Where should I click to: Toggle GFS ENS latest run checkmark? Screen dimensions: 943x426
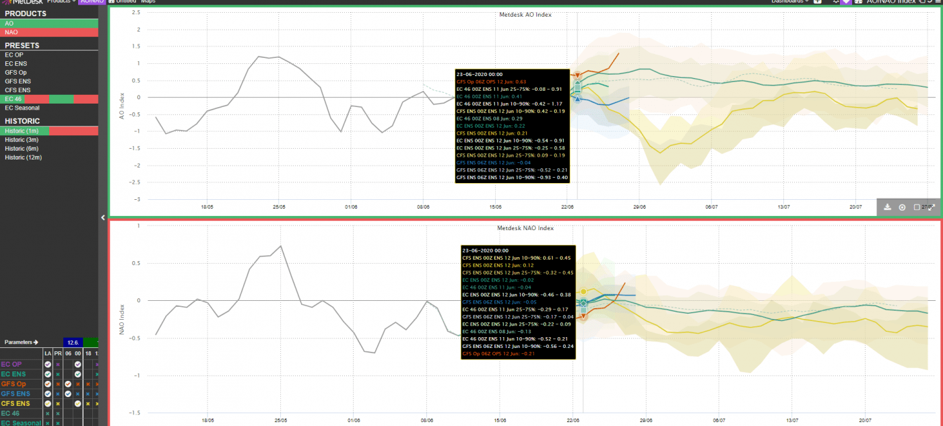pos(48,394)
